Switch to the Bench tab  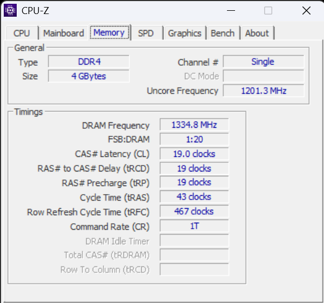(223, 33)
